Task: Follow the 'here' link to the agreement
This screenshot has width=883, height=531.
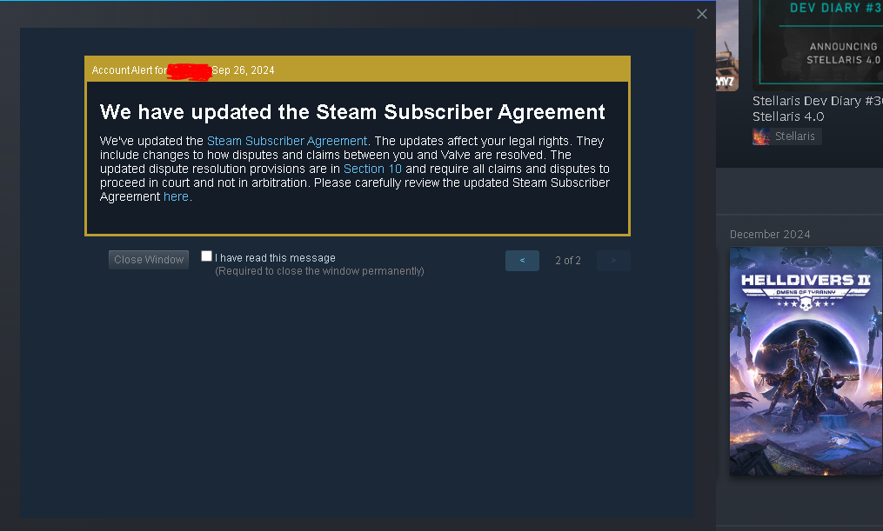Action: [176, 197]
